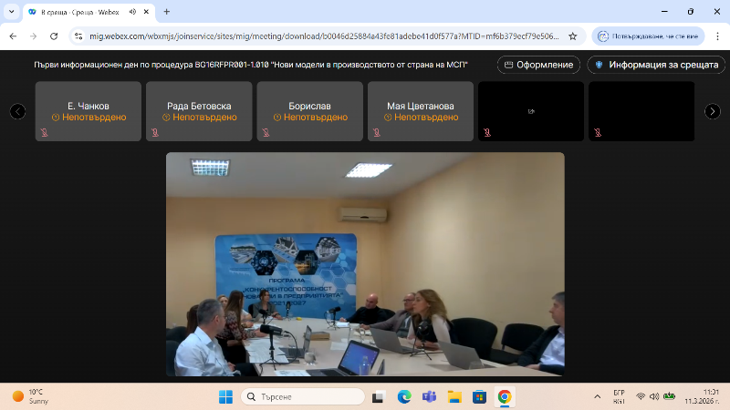
Task: Close the Webex browser tab
Action: click(x=149, y=12)
